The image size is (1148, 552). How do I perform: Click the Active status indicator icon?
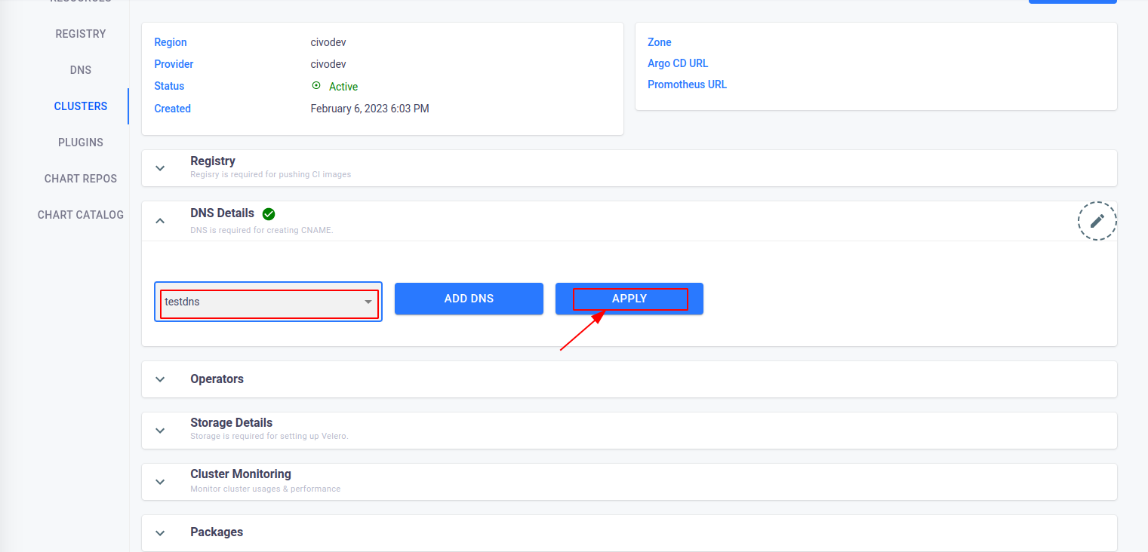click(x=316, y=86)
